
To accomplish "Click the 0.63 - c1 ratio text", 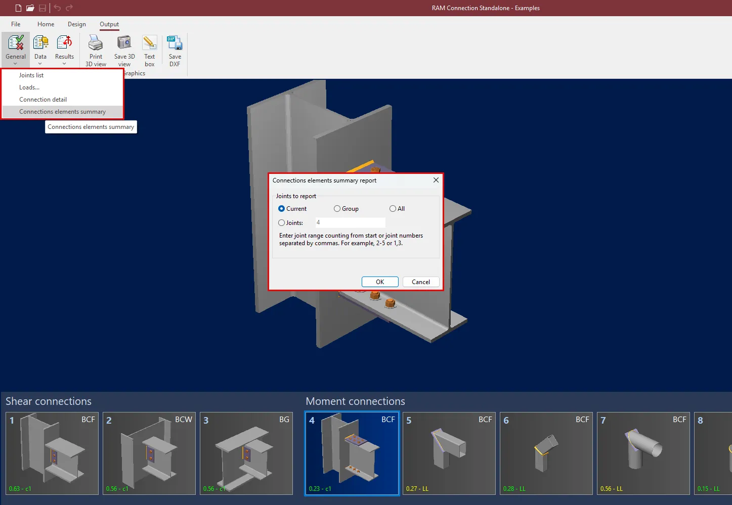I will pyautogui.click(x=20, y=489).
